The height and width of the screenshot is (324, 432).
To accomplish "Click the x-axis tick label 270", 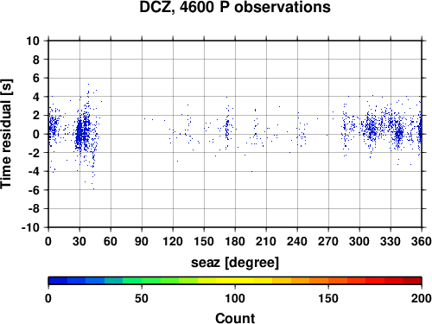I will (328, 241).
